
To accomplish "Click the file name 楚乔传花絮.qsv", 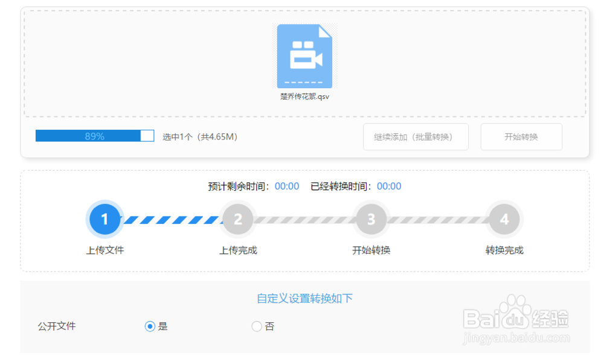I will 304,97.
